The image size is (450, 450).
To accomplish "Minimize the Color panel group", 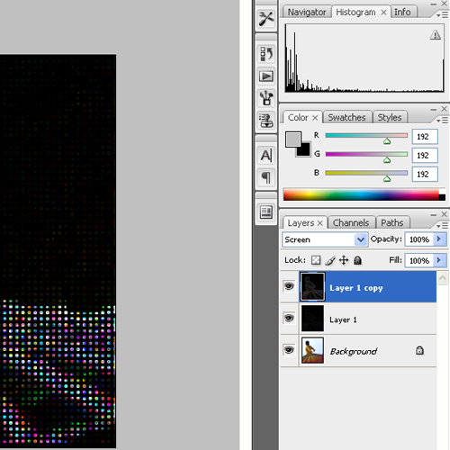I will click(434, 110).
